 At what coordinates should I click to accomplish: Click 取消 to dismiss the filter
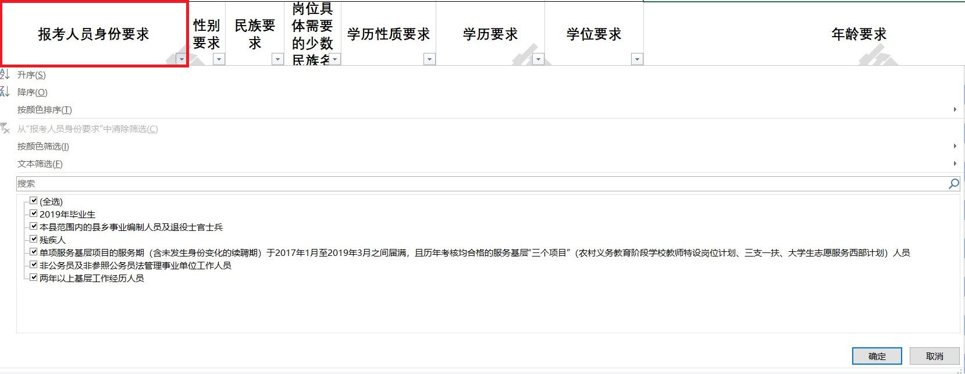click(x=935, y=356)
